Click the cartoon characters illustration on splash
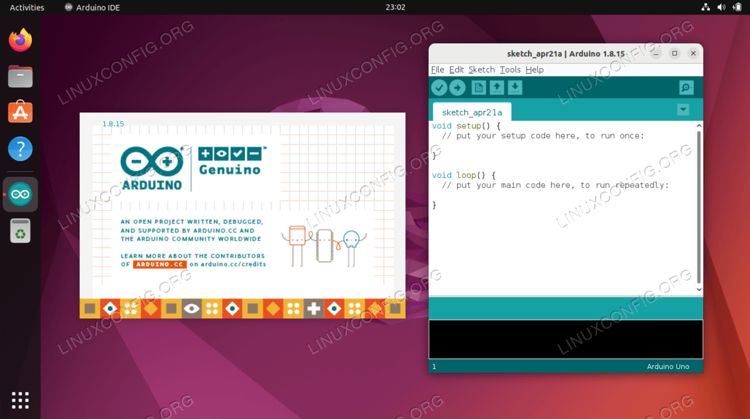 tap(324, 245)
